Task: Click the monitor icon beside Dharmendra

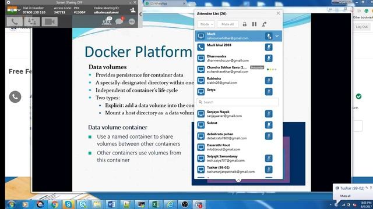Action: point(200,58)
